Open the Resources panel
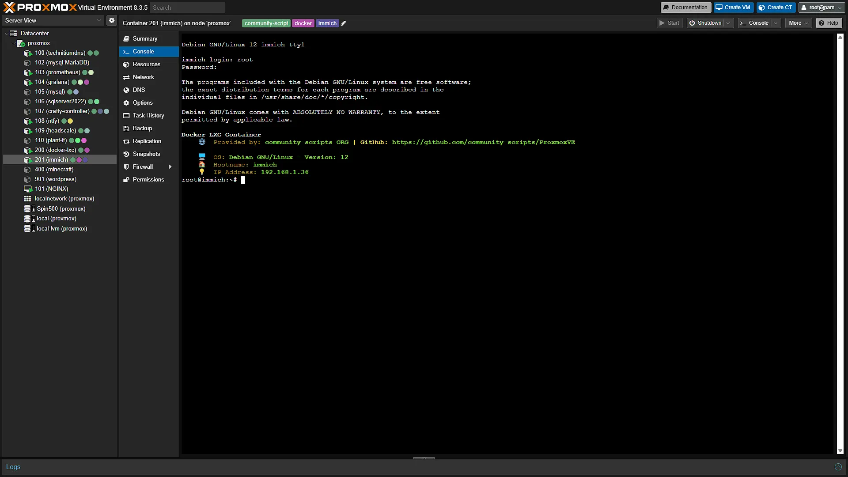 [x=149, y=64]
